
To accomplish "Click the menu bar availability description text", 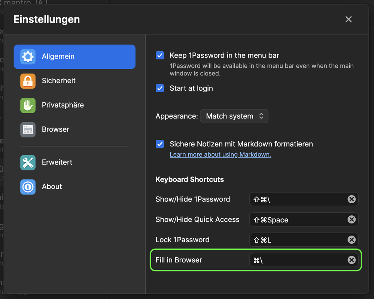I will click(261, 70).
